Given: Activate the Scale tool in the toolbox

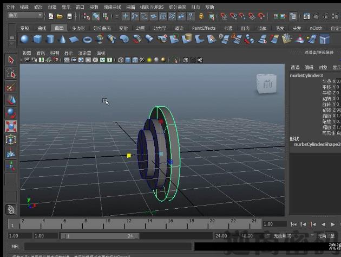Looking at the screenshot, I should 11,126.
